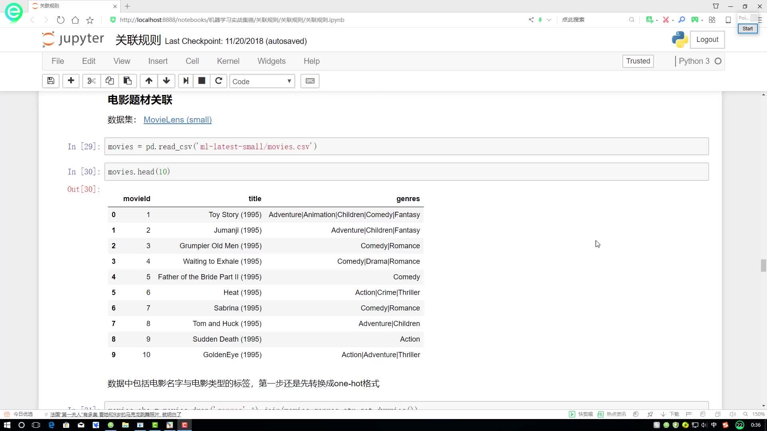Click the move cell up arrow icon
The image size is (767, 431).
(x=149, y=81)
